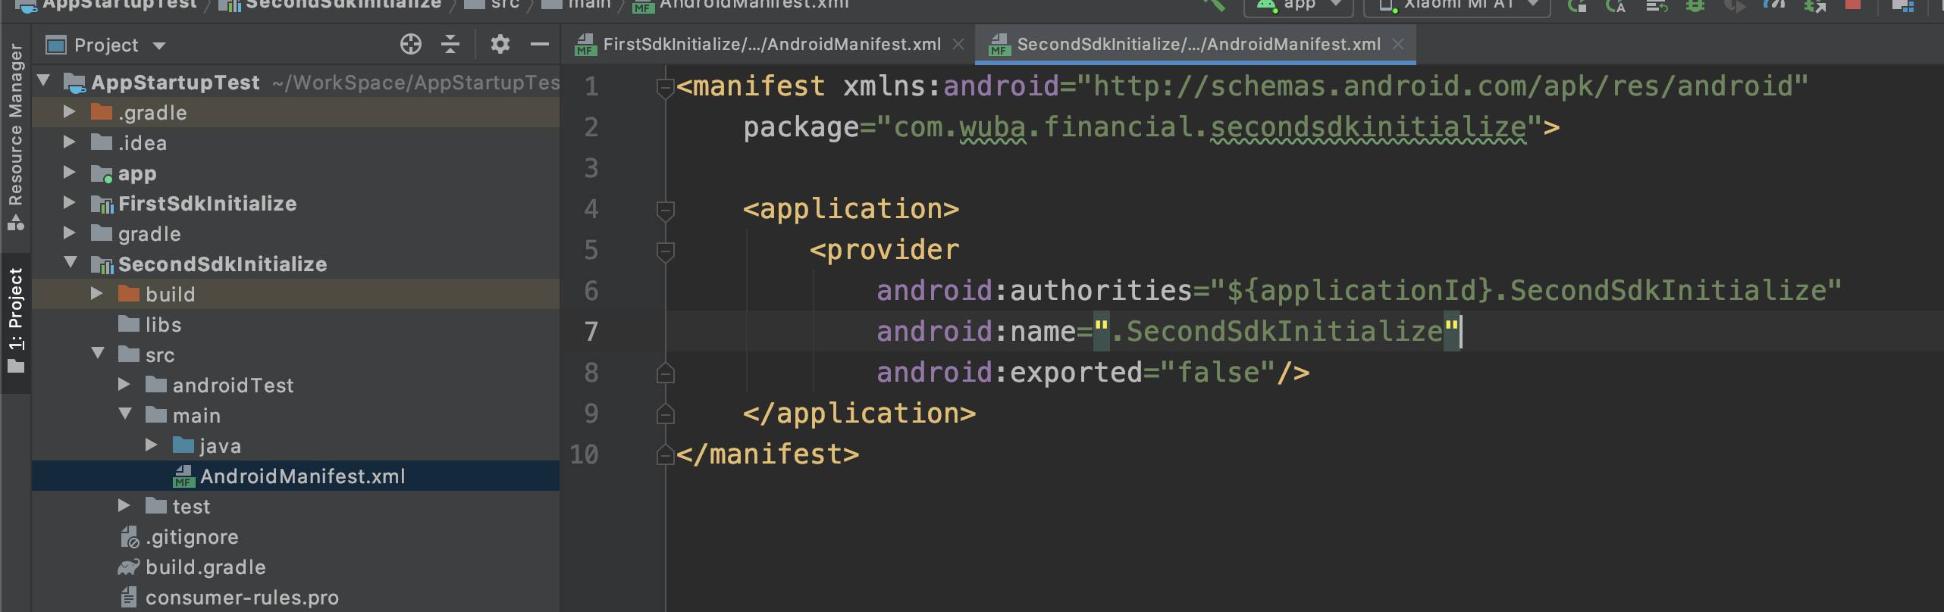1944x612 pixels.
Task: Expand the test folder
Action: (x=124, y=505)
